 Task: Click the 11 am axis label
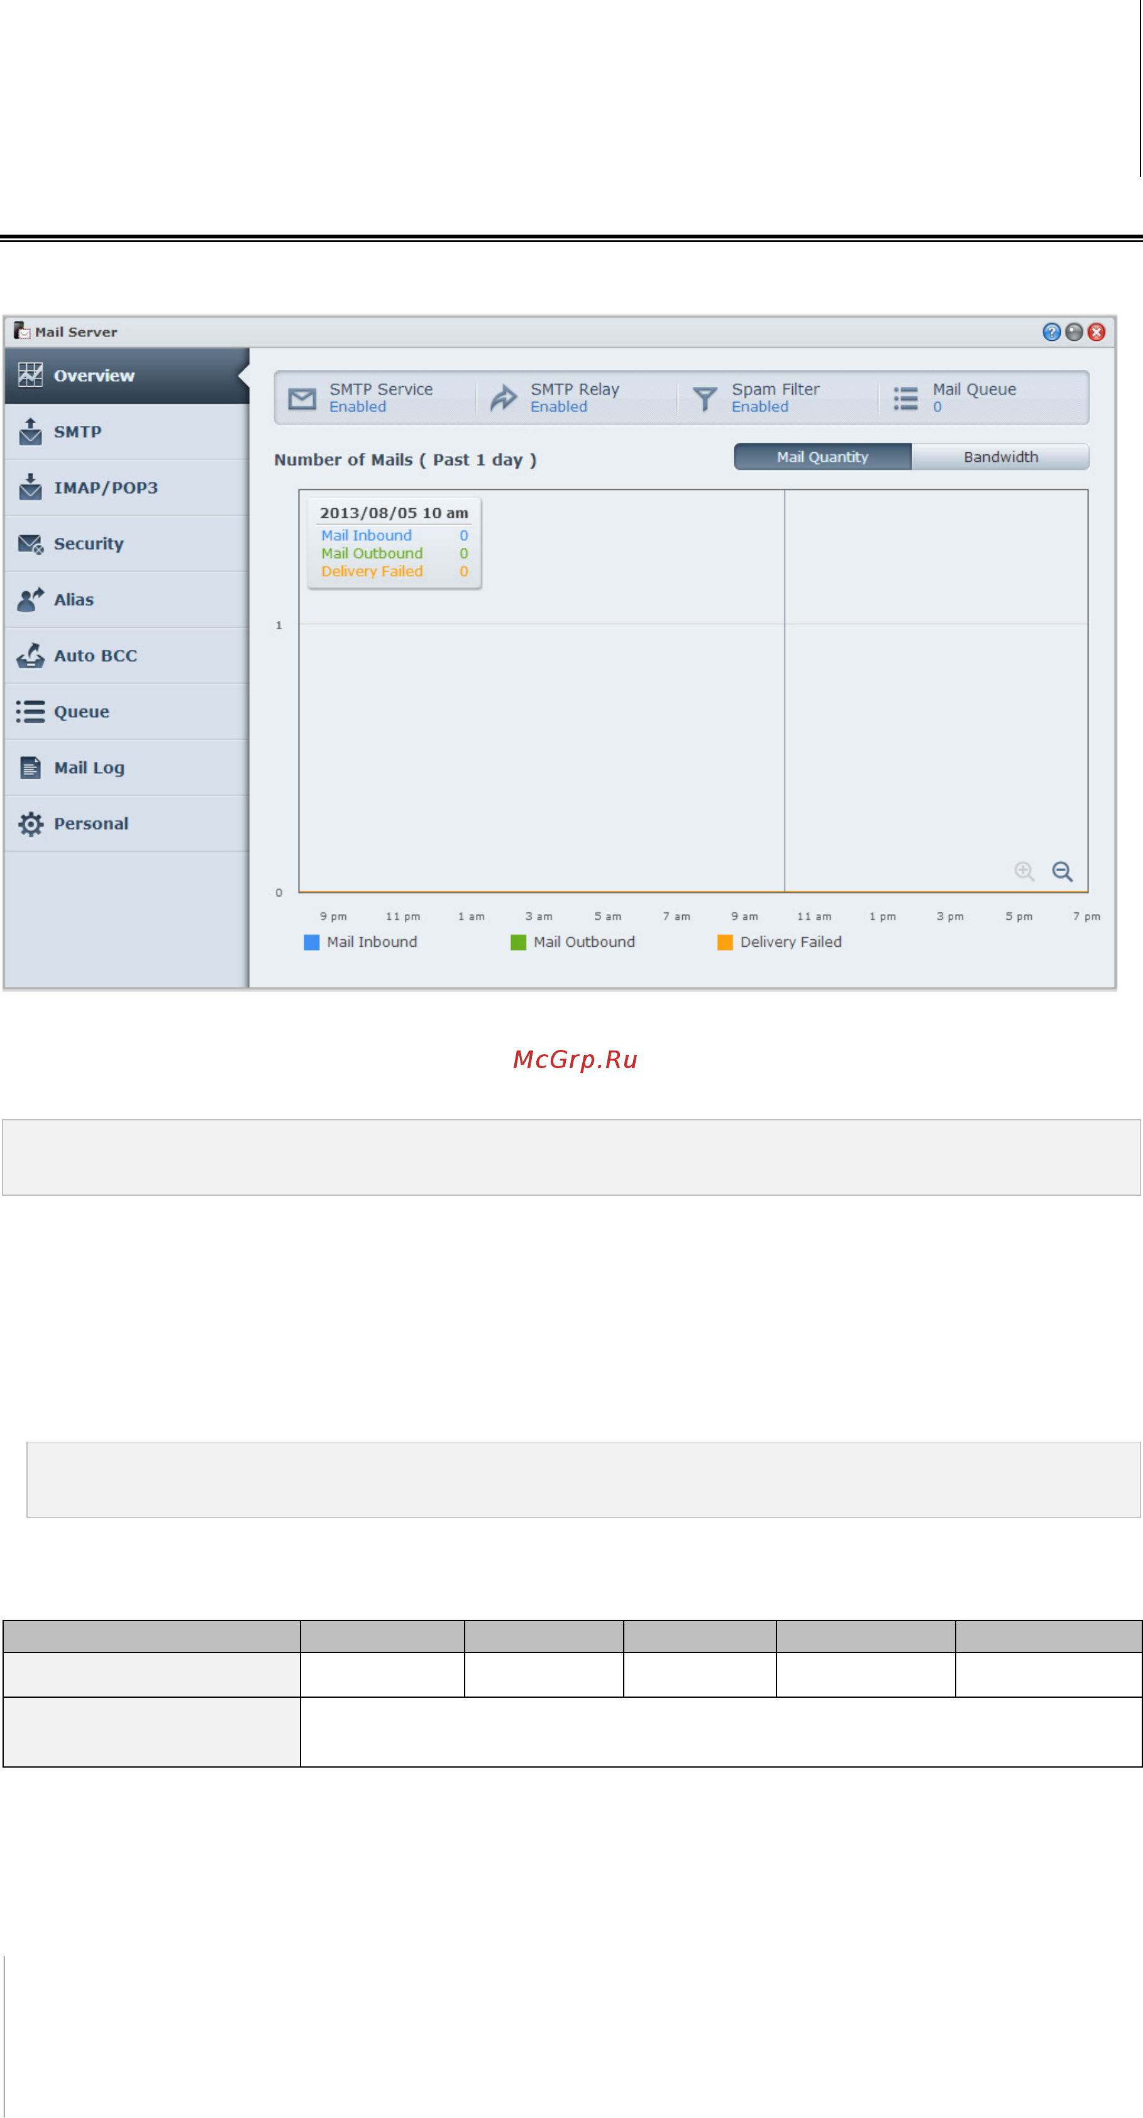pos(814,916)
